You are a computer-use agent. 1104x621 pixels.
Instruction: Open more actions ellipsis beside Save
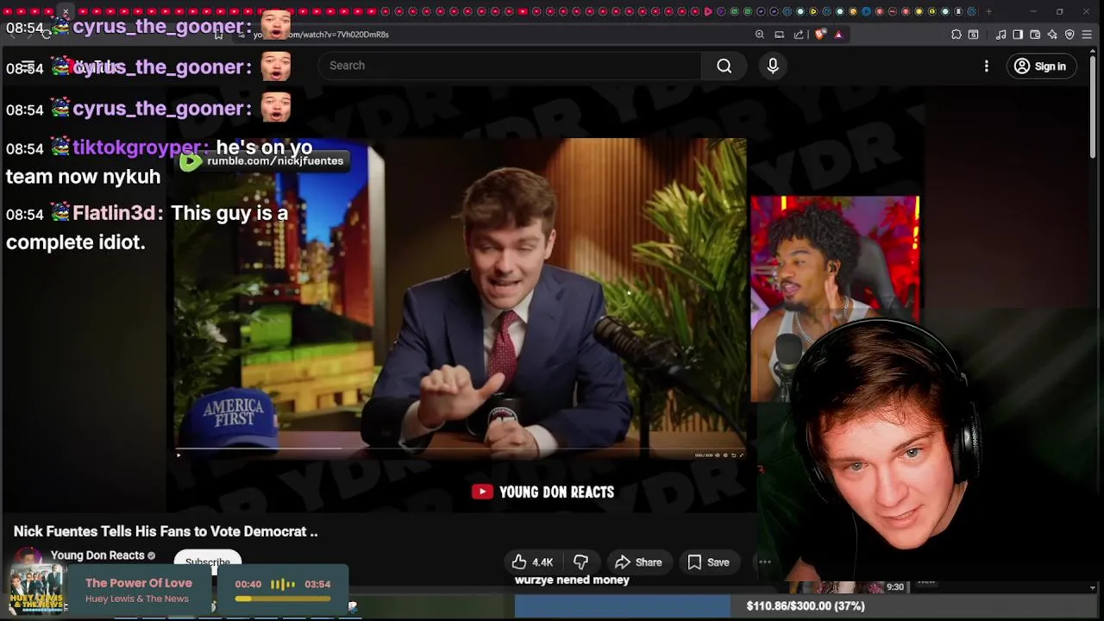[x=764, y=562]
